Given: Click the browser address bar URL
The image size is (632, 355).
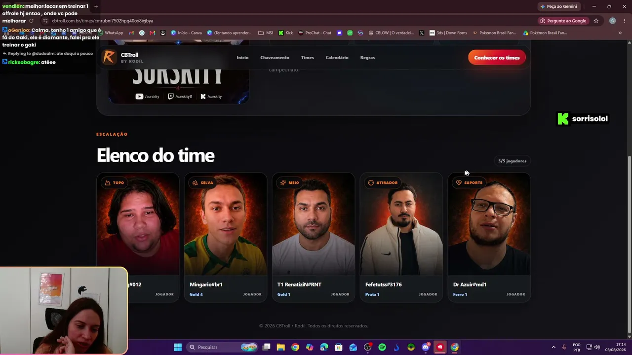Looking at the screenshot, I should tap(103, 21).
